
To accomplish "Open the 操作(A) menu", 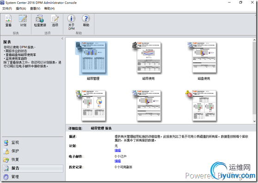I will coord(21,9).
